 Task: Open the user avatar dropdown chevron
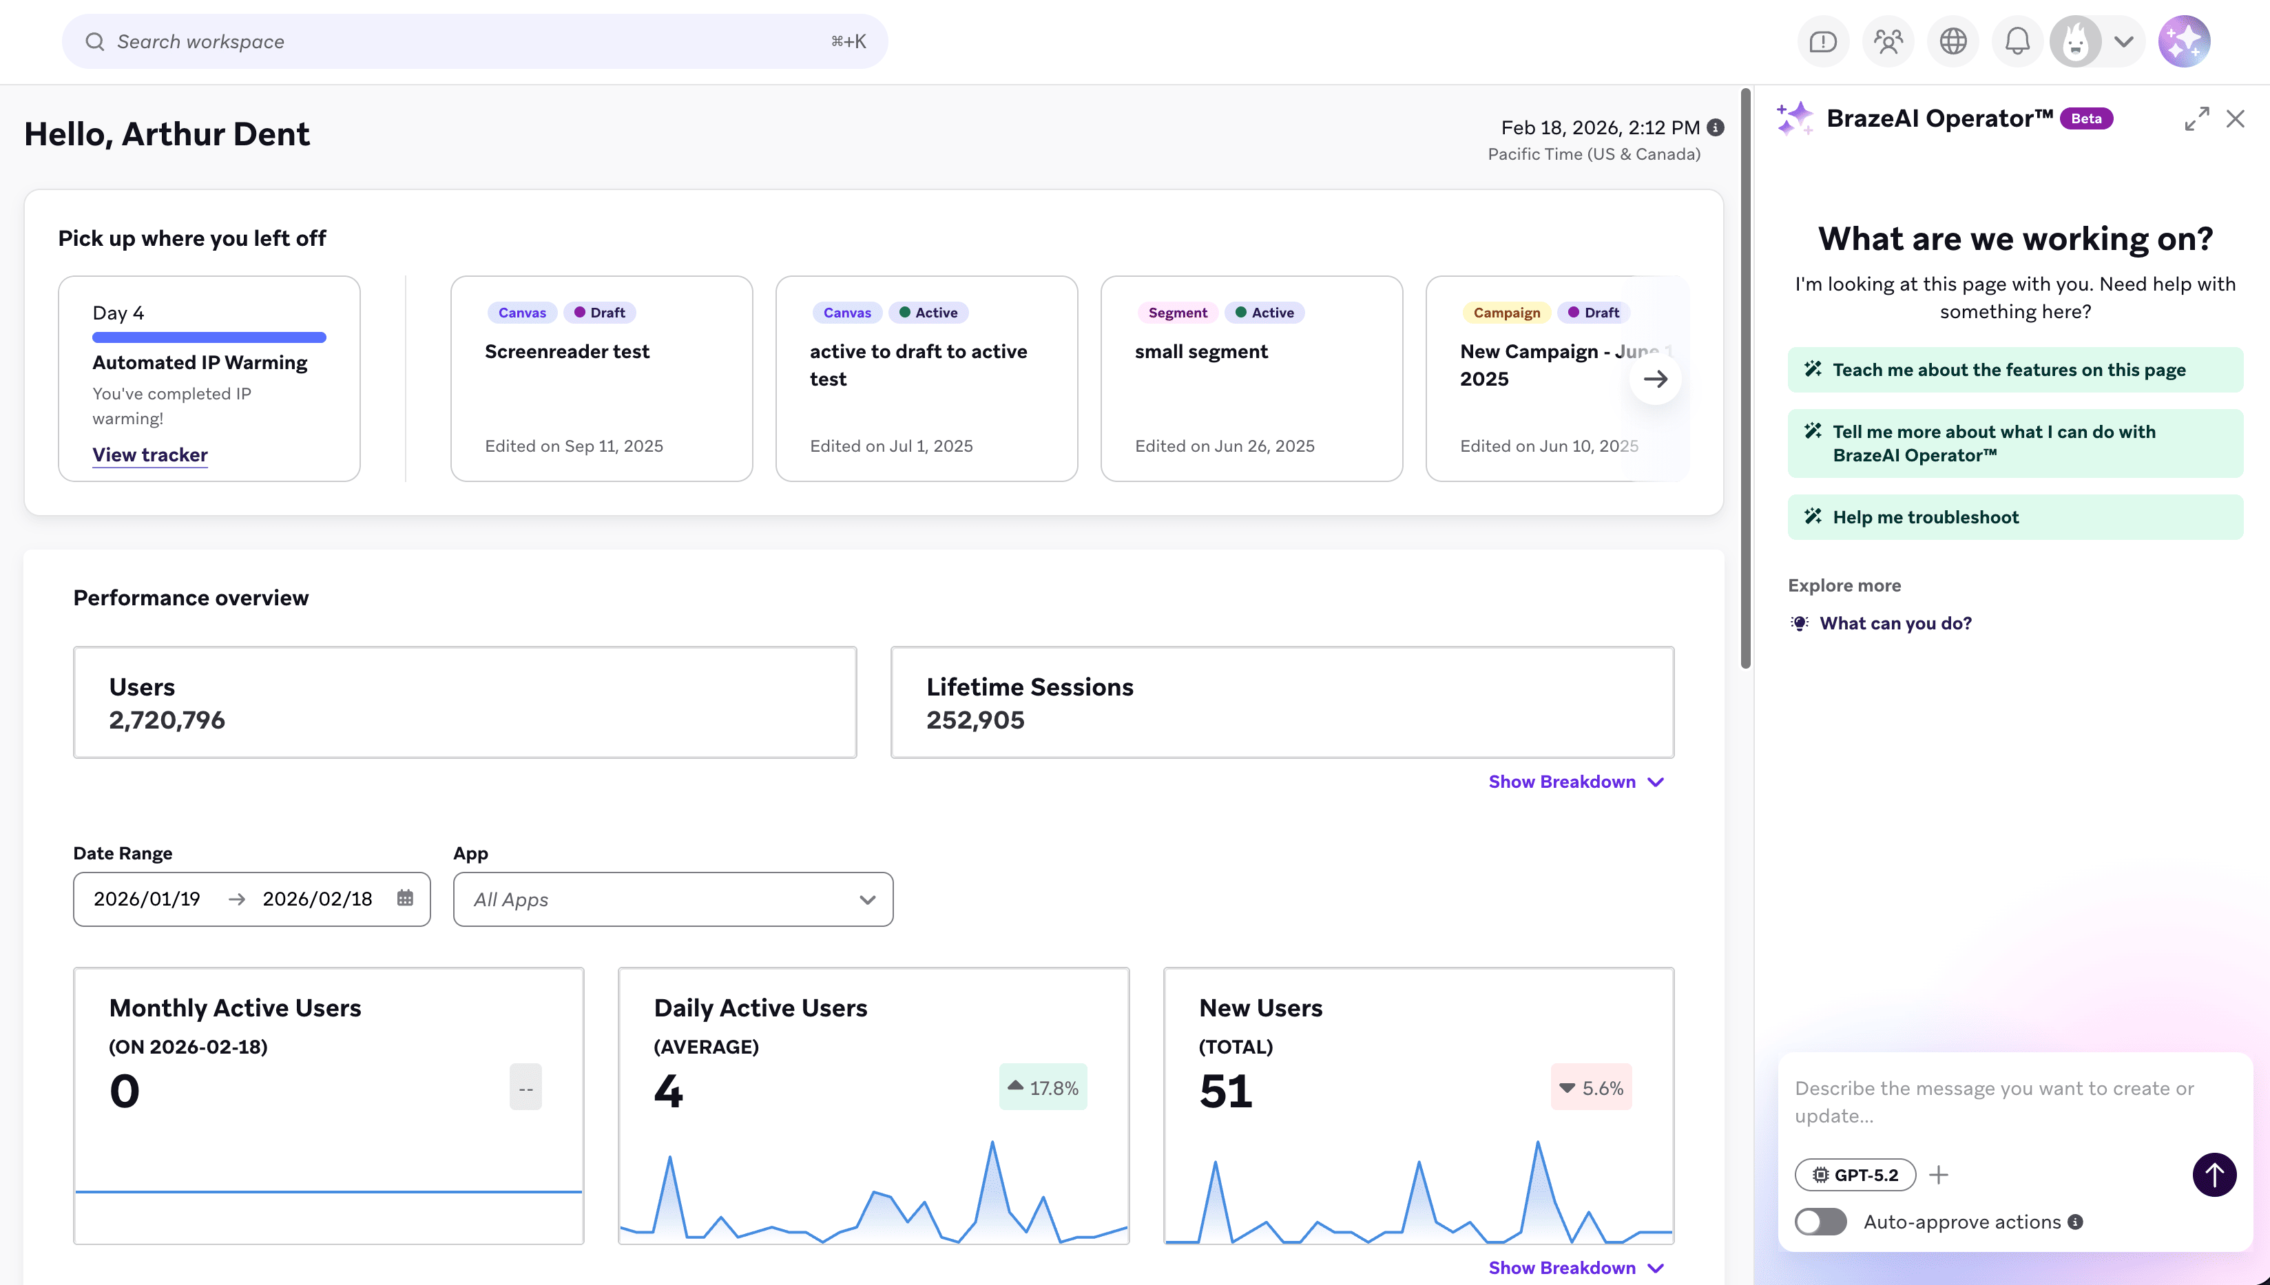click(2123, 41)
